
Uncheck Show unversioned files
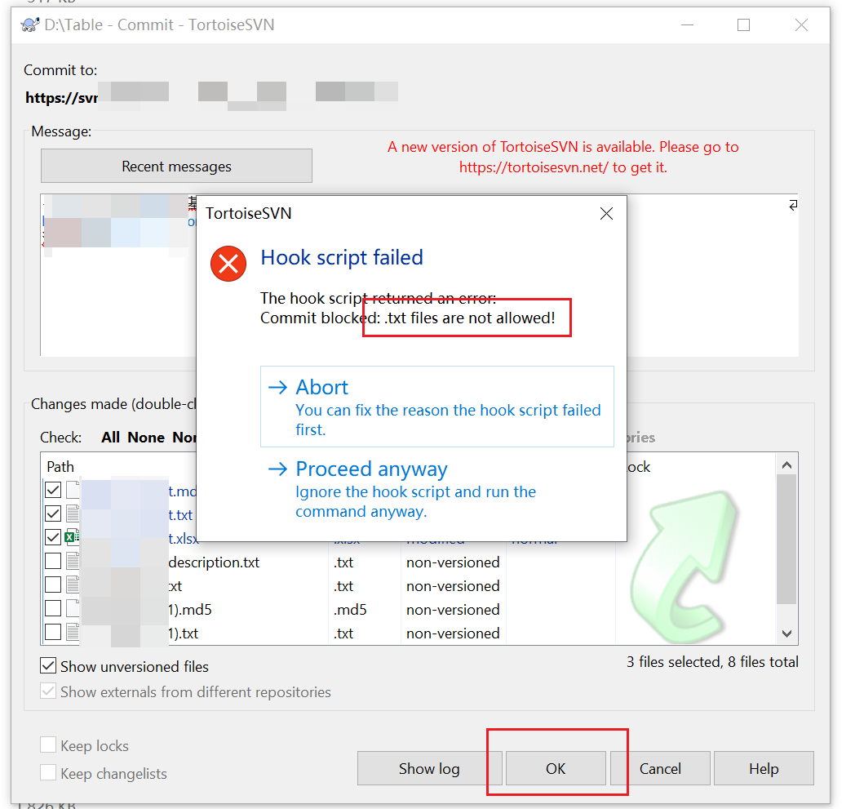pos(48,665)
